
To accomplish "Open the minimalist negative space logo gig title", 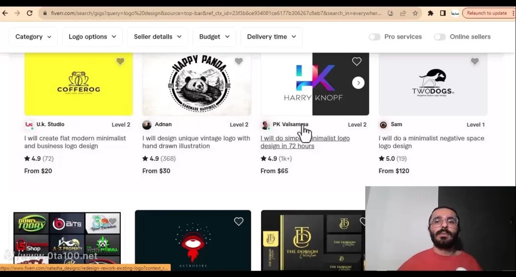I will (431, 142).
